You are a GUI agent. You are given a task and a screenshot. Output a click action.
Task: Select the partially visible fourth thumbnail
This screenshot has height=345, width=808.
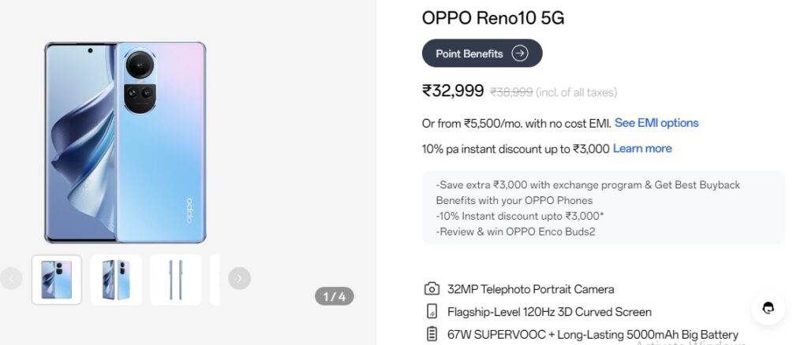215,280
